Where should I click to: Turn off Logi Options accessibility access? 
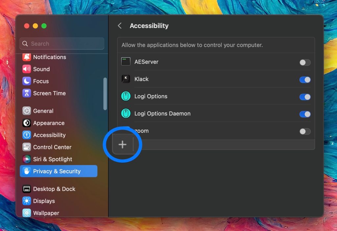[304, 97]
